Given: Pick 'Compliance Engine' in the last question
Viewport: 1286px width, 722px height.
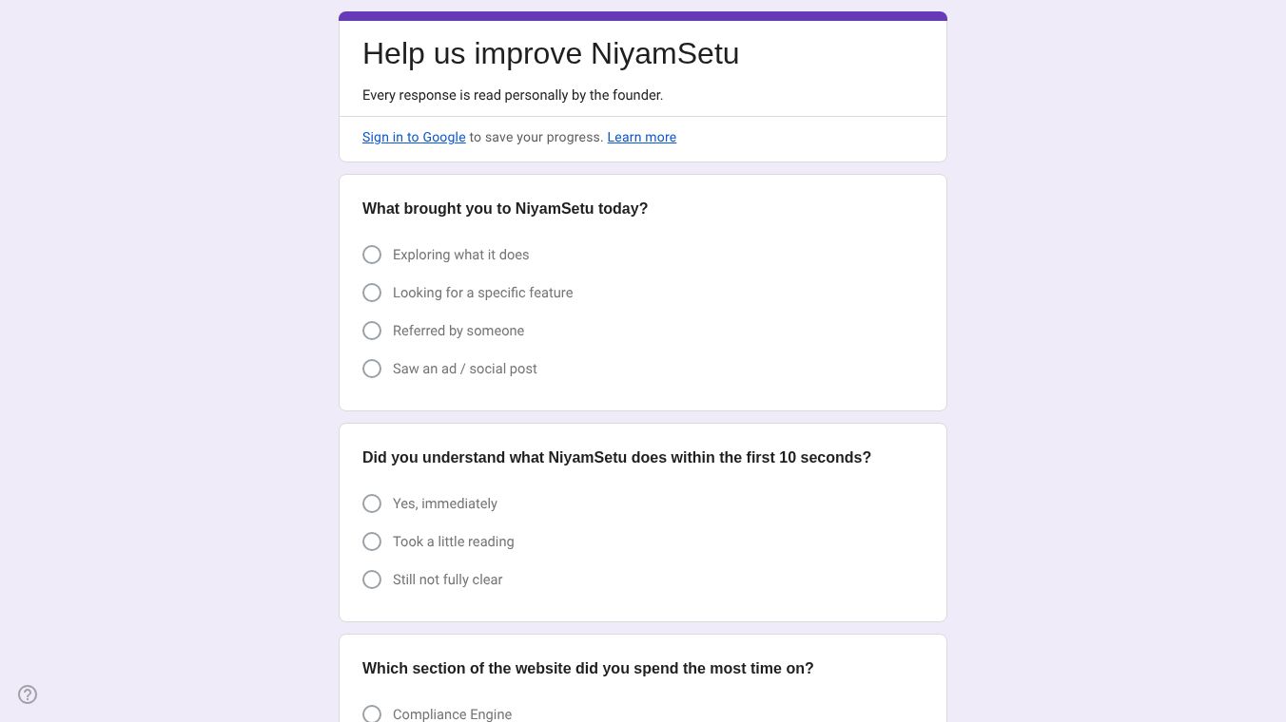Looking at the screenshot, I should click(372, 713).
